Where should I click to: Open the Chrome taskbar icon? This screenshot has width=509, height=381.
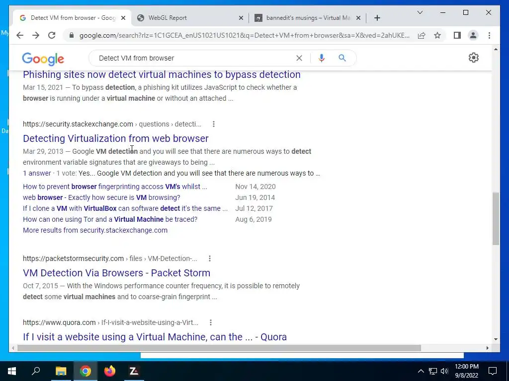85,371
